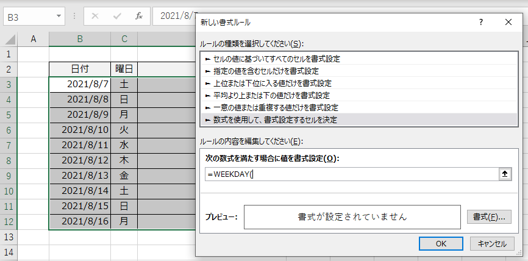Select column B header
528x261 pixels.
[x=80, y=39]
